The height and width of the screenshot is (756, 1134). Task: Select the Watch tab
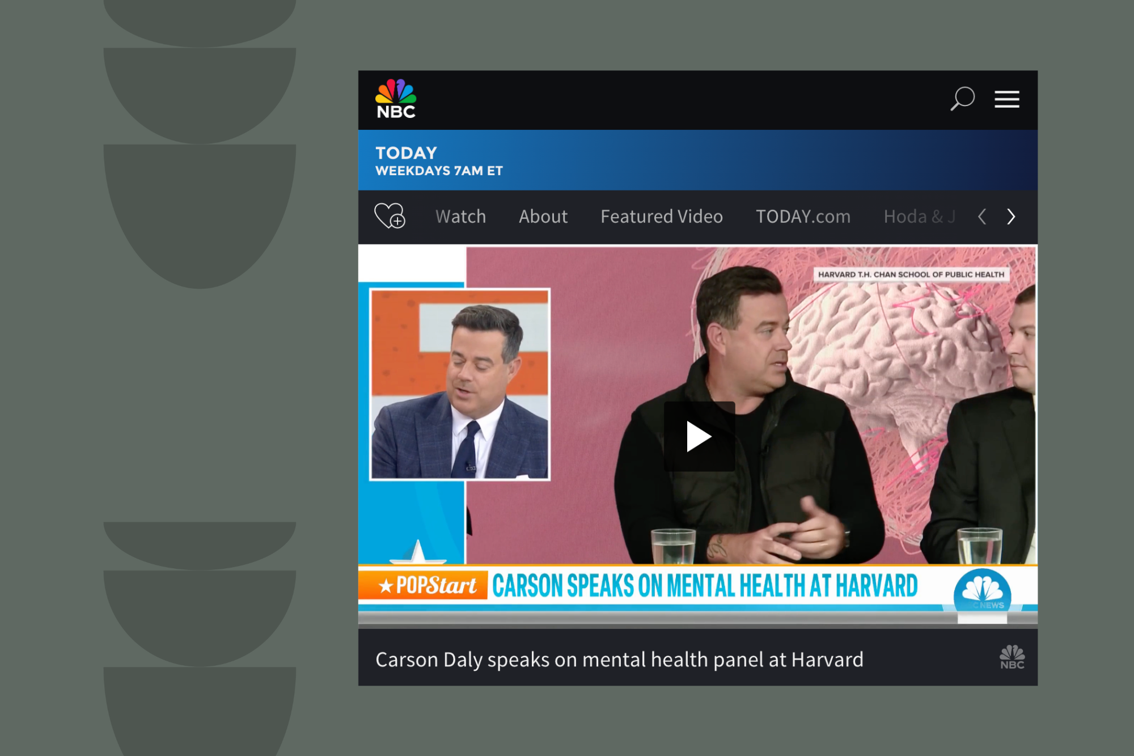(x=460, y=217)
